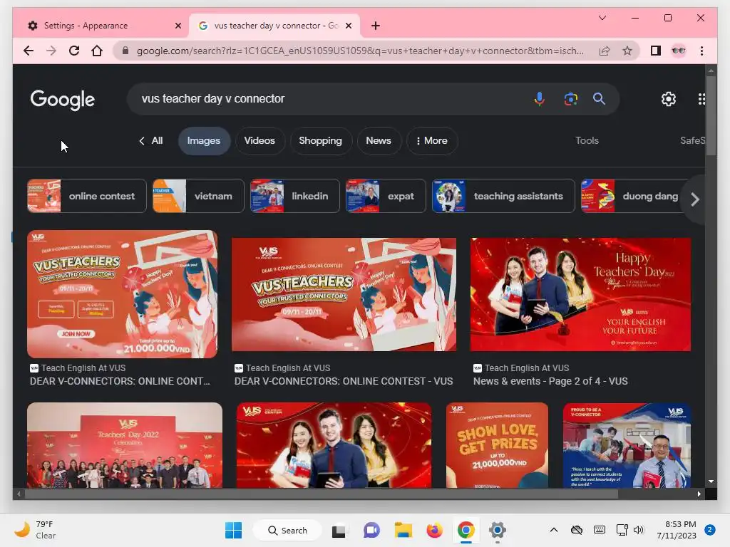The width and height of the screenshot is (730, 547).
Task: Start voice search with microphone
Action: pos(539,98)
